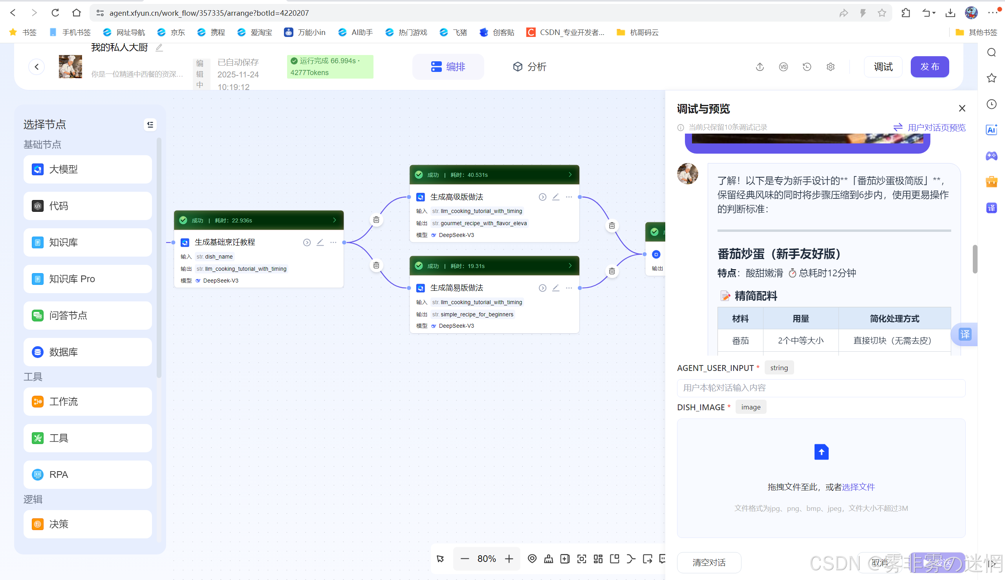Focus the AGENT_USER_INPUT text field
This screenshot has height=580, width=1005.
click(821, 387)
